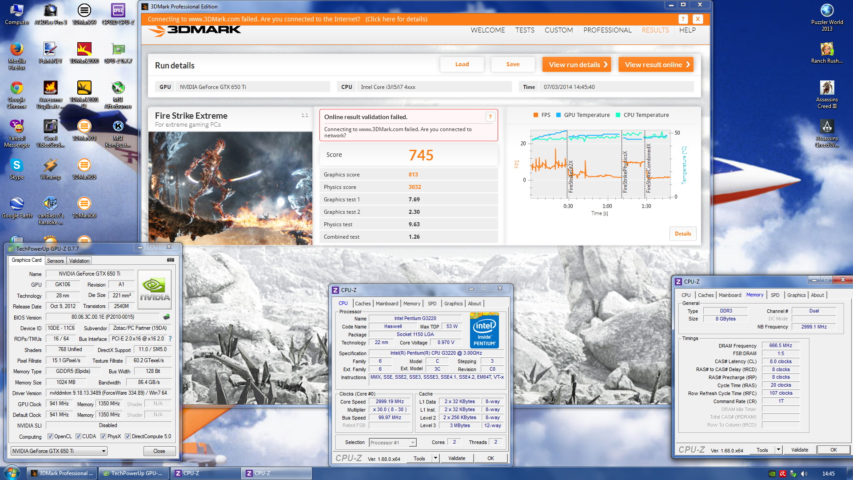Expand Tools dropdown arrow in right CPU-Z
The image size is (853, 480).
click(x=778, y=450)
